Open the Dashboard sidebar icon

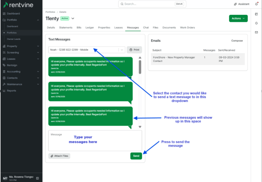click(4, 14)
